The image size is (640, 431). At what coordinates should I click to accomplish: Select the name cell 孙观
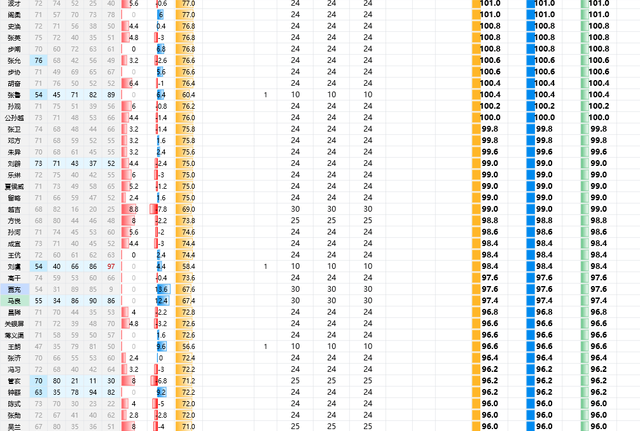[x=14, y=106]
